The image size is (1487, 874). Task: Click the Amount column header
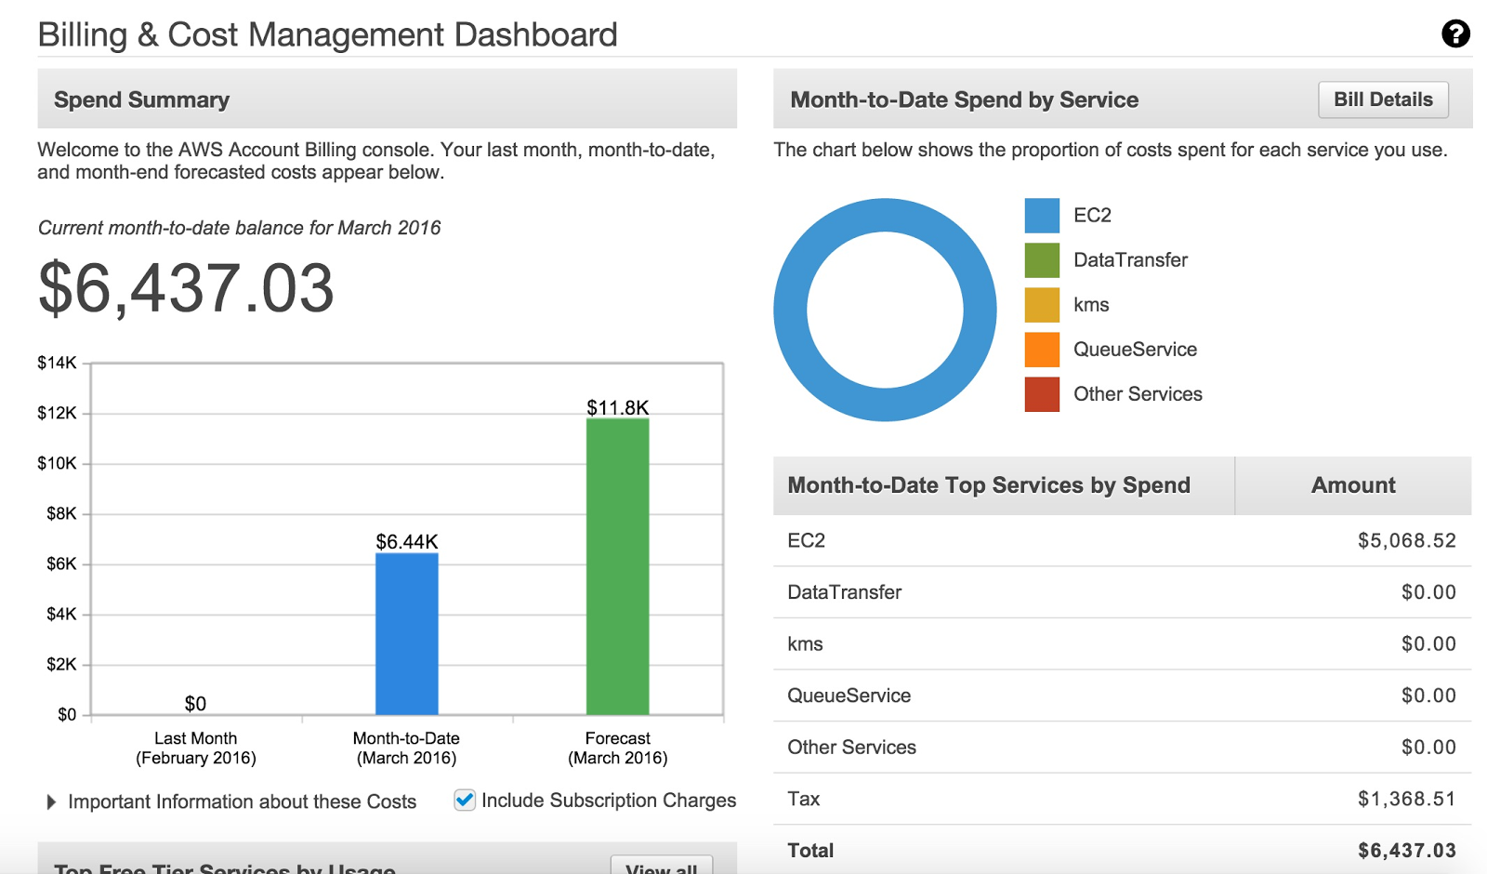[1353, 485]
